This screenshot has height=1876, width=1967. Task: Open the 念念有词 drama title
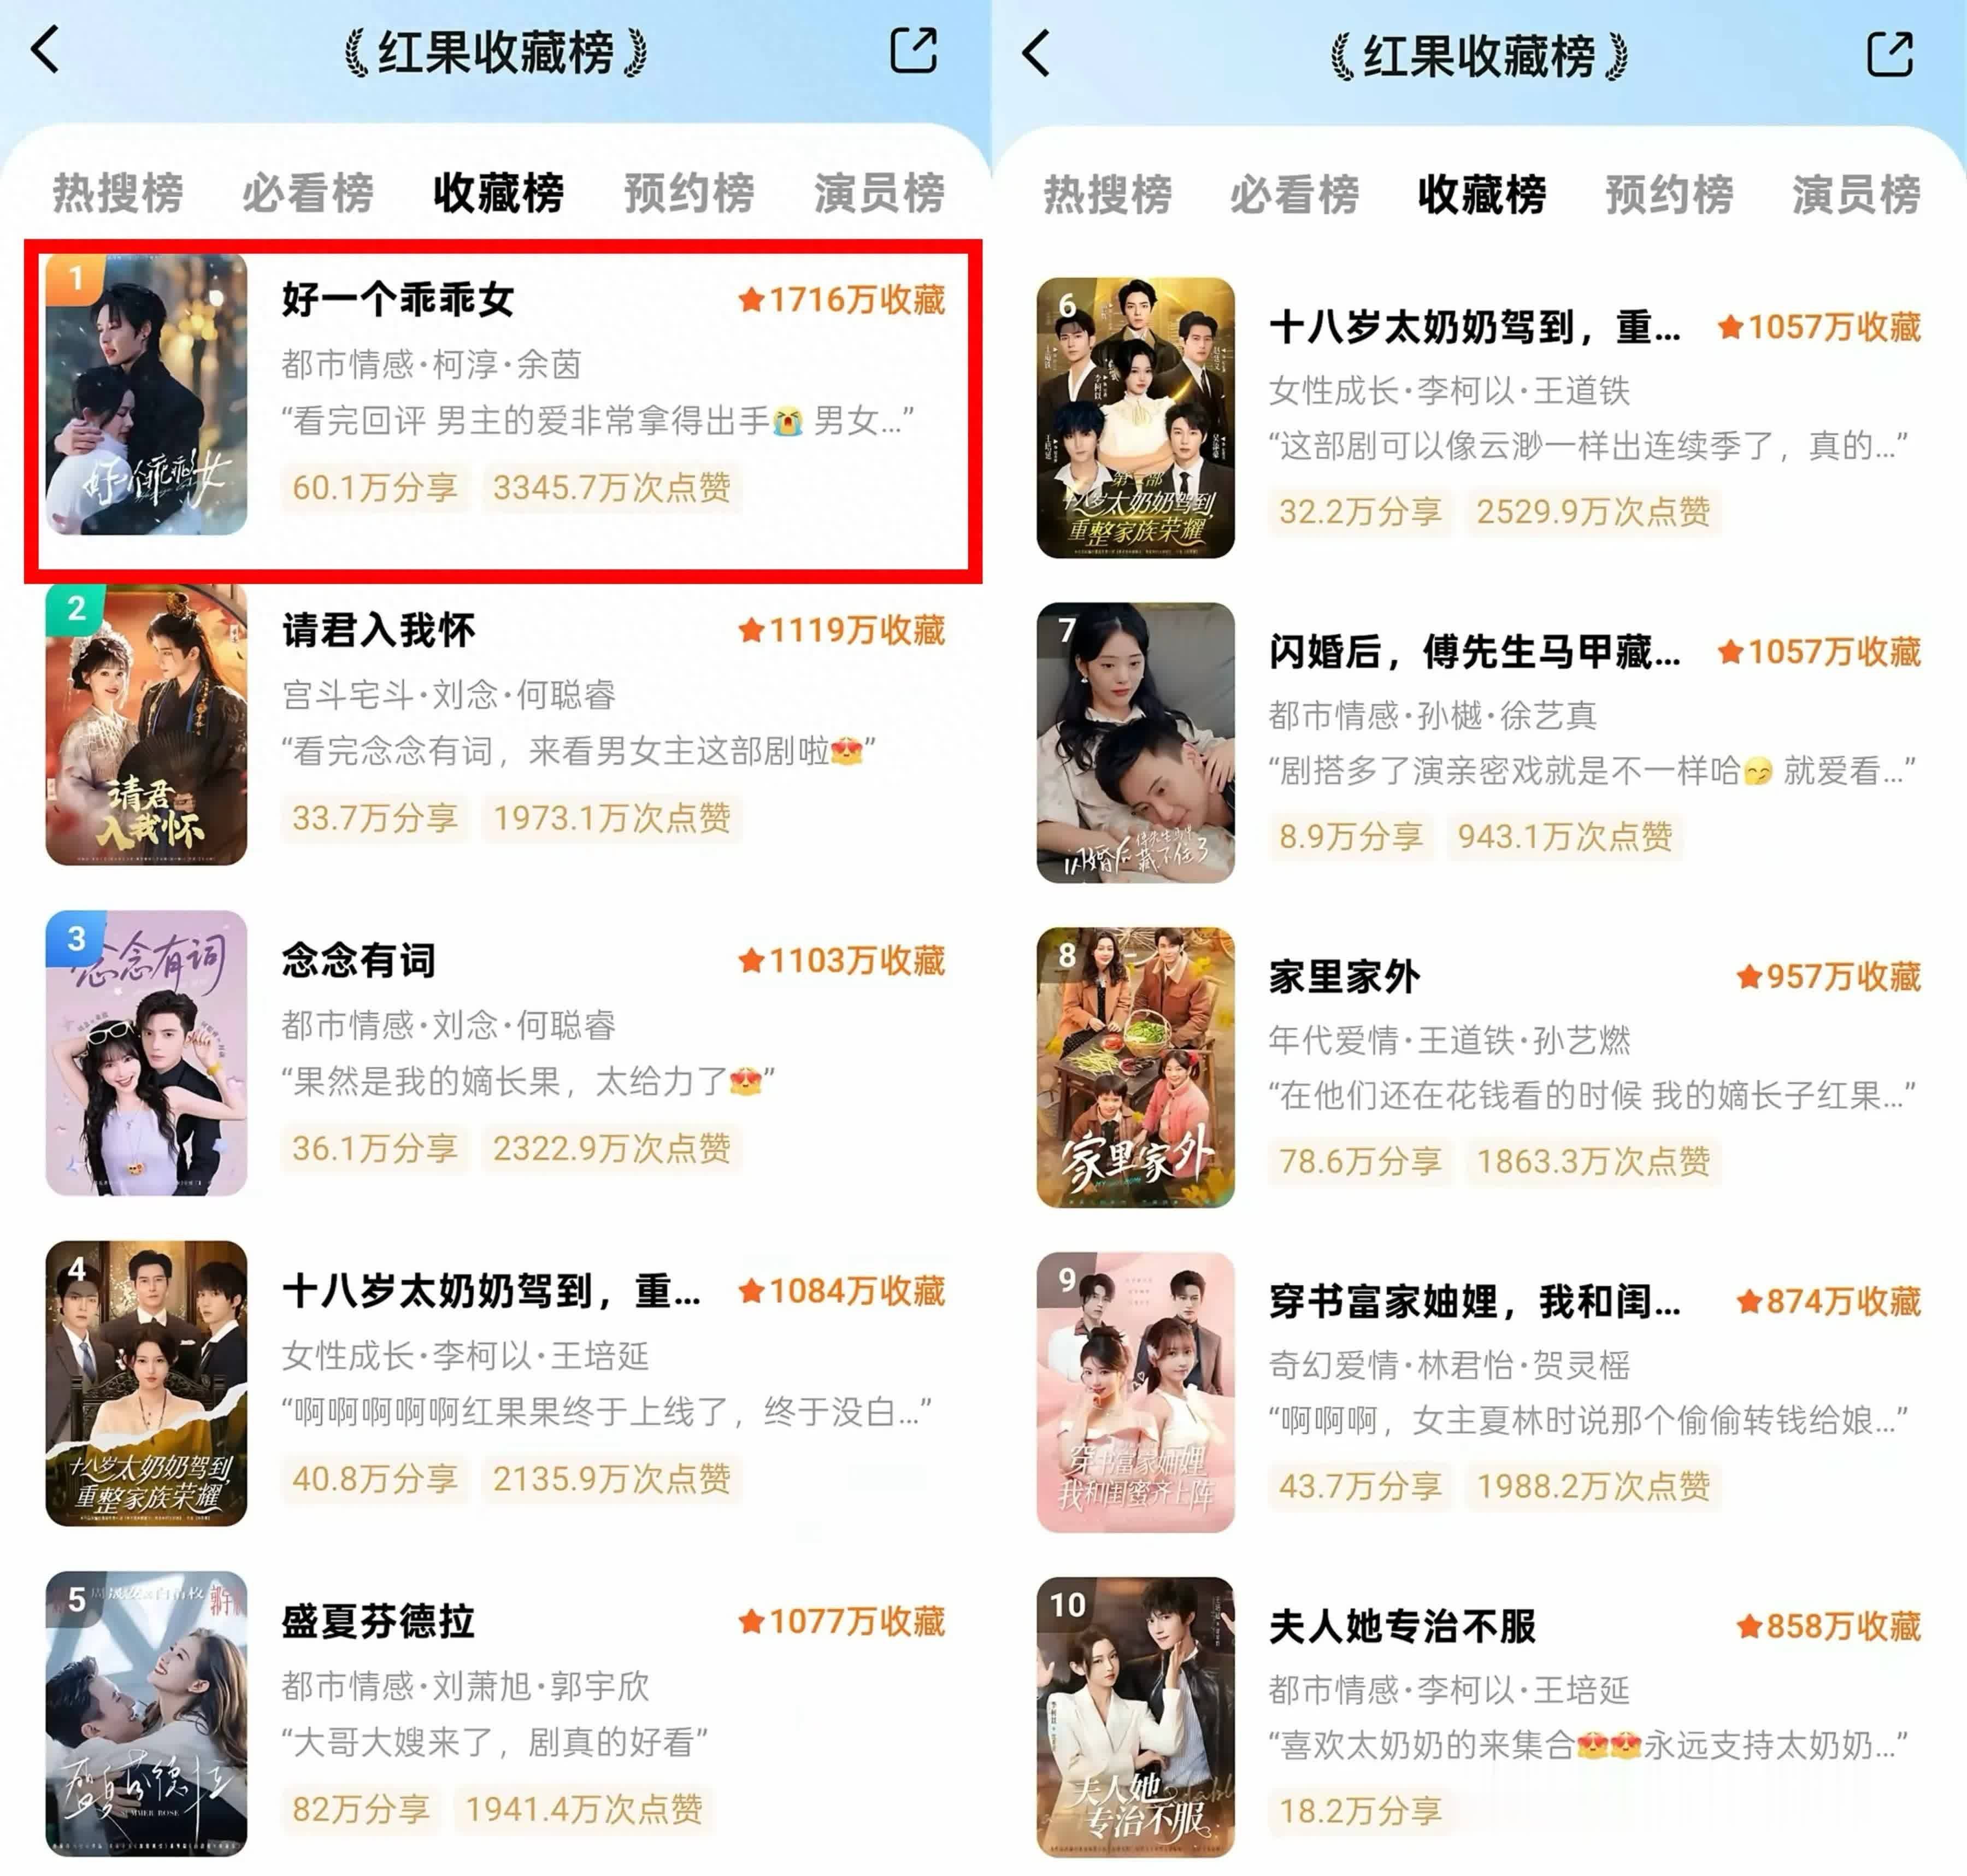[359, 960]
